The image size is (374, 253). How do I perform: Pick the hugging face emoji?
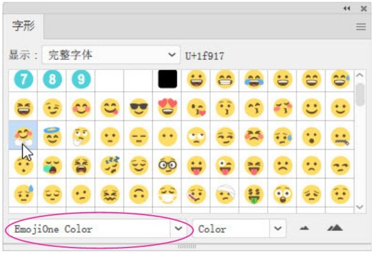coord(23,136)
